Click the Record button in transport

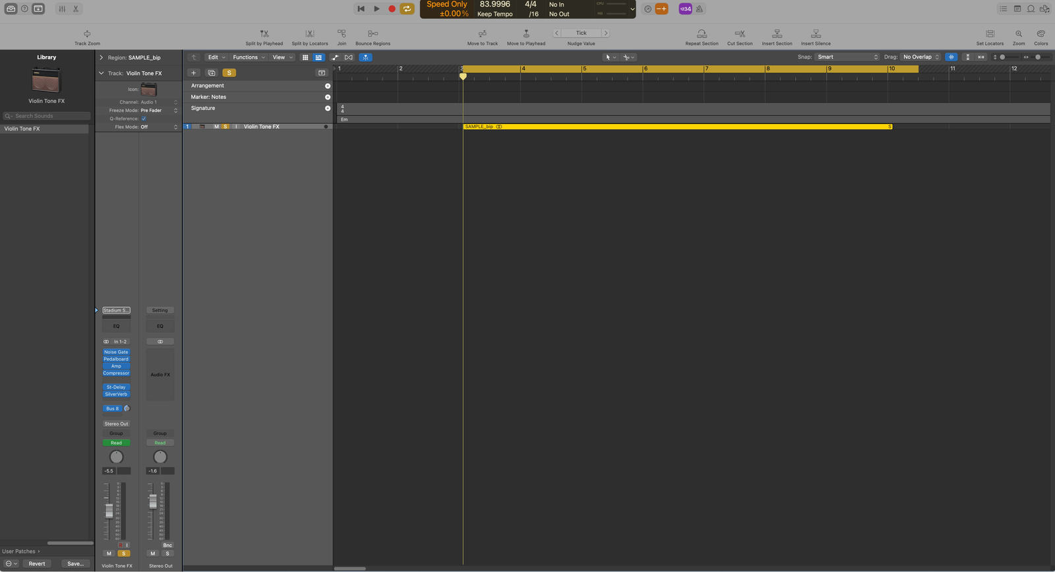[x=392, y=9]
